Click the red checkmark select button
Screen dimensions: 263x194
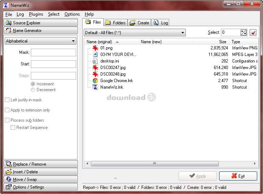[253, 32]
